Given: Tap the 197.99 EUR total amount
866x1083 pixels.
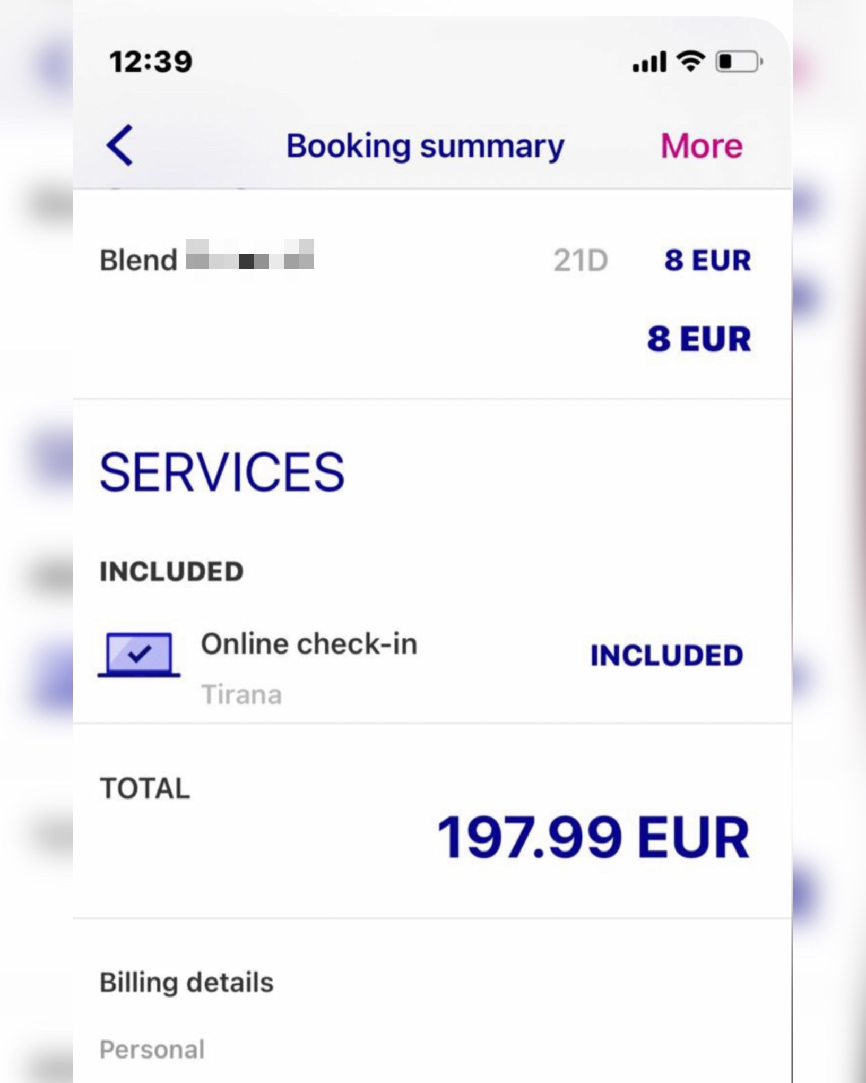Looking at the screenshot, I should pos(593,838).
